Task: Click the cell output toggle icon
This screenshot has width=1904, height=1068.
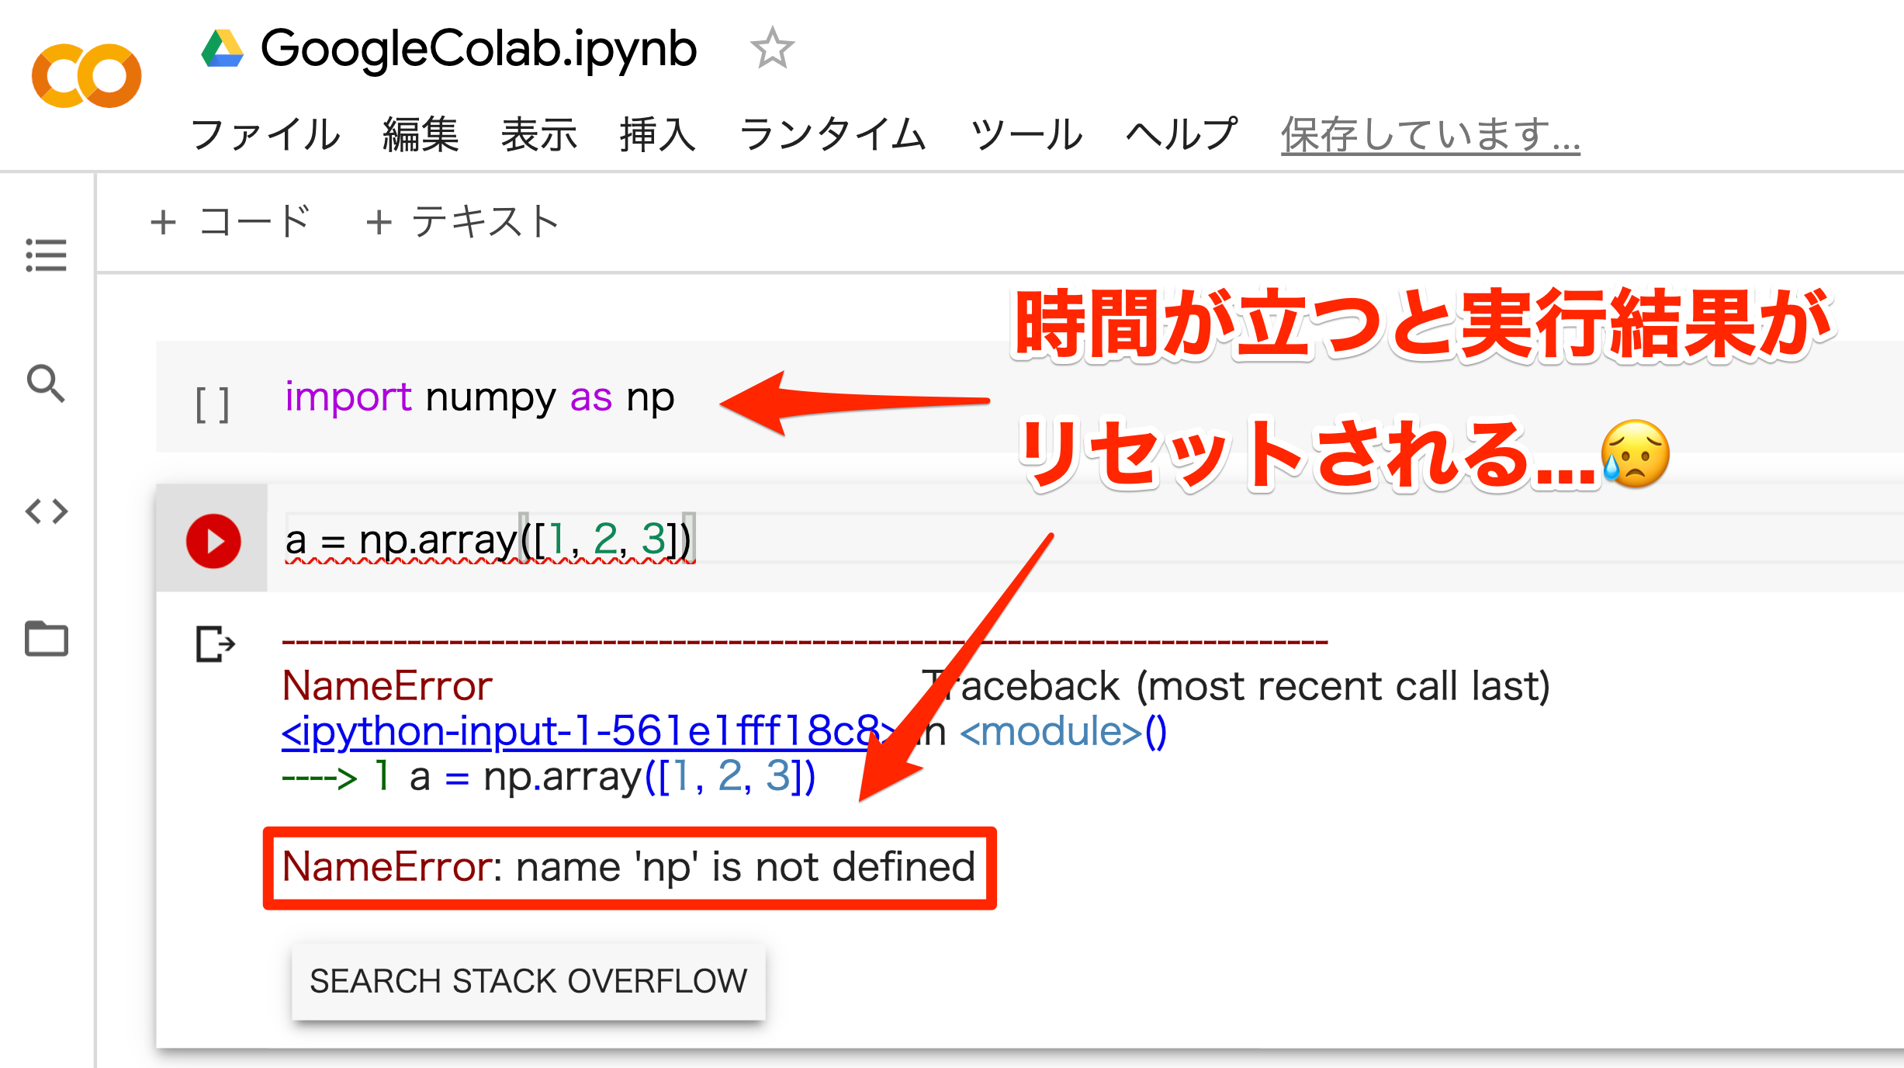Action: point(215,644)
